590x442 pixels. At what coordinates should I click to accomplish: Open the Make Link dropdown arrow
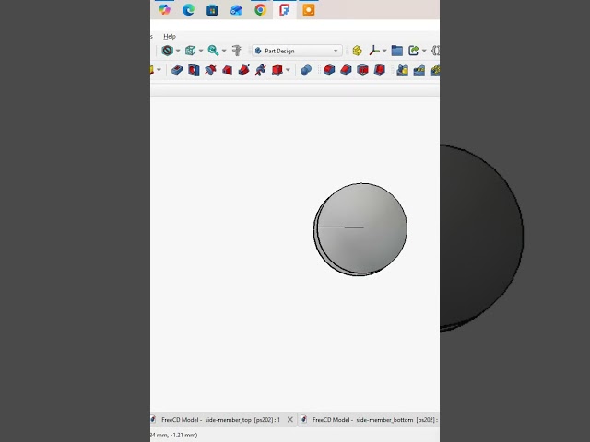click(424, 51)
